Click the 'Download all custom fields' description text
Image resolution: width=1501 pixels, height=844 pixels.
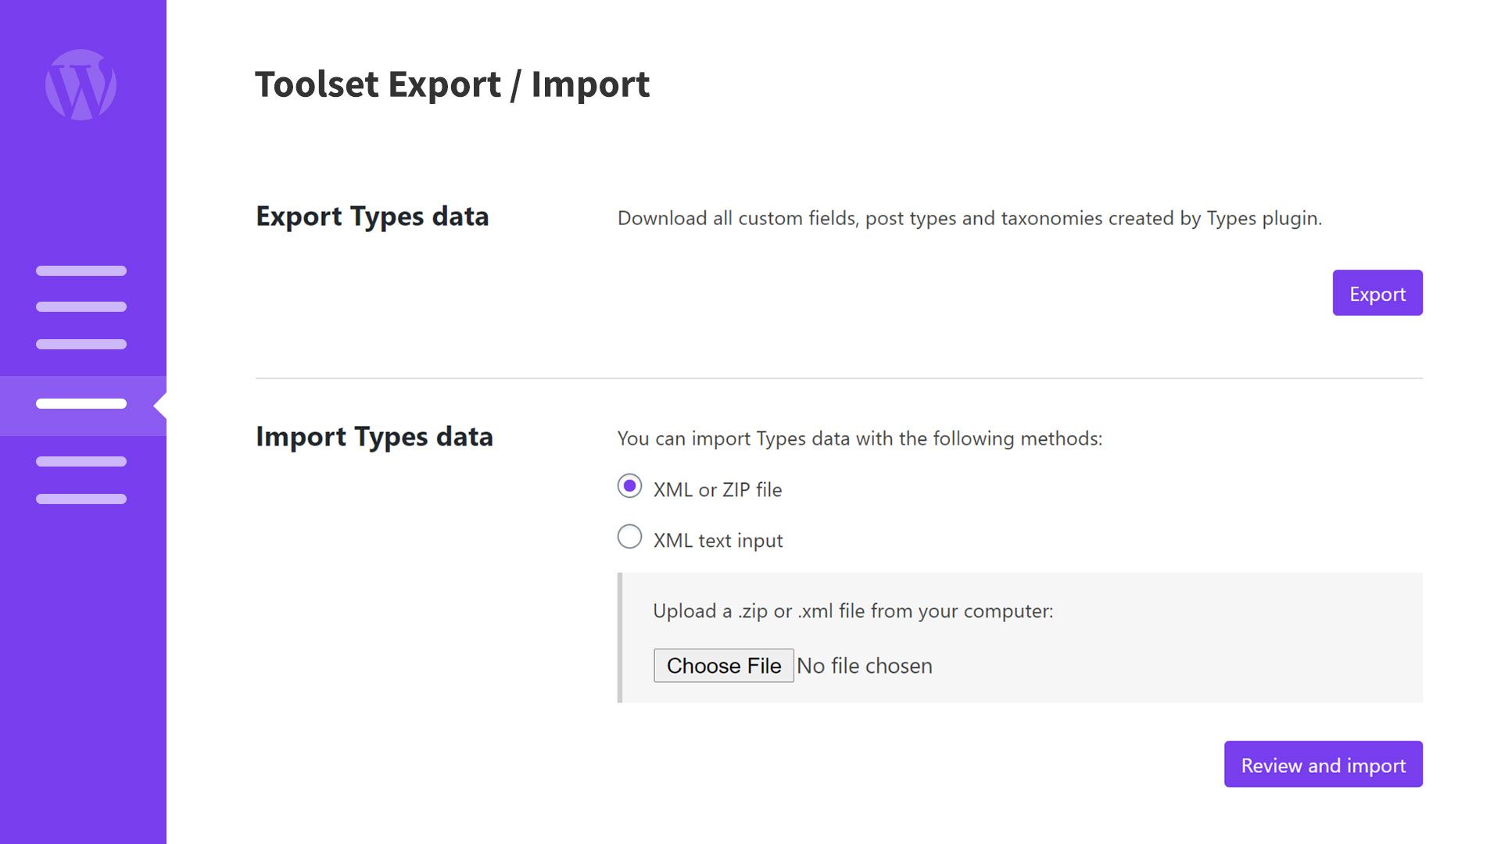969,218
